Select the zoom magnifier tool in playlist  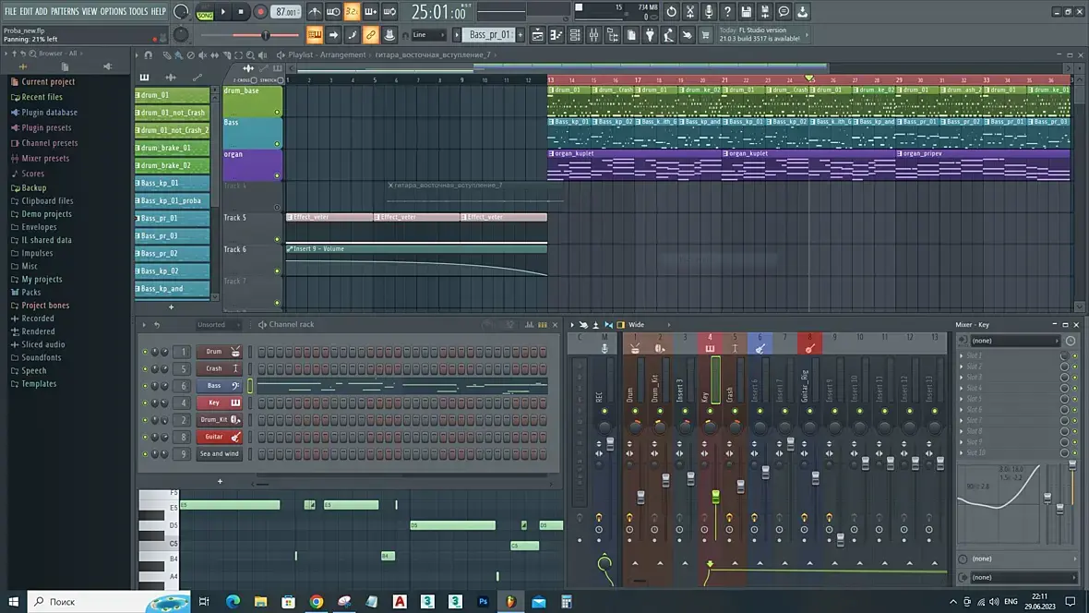(251, 54)
